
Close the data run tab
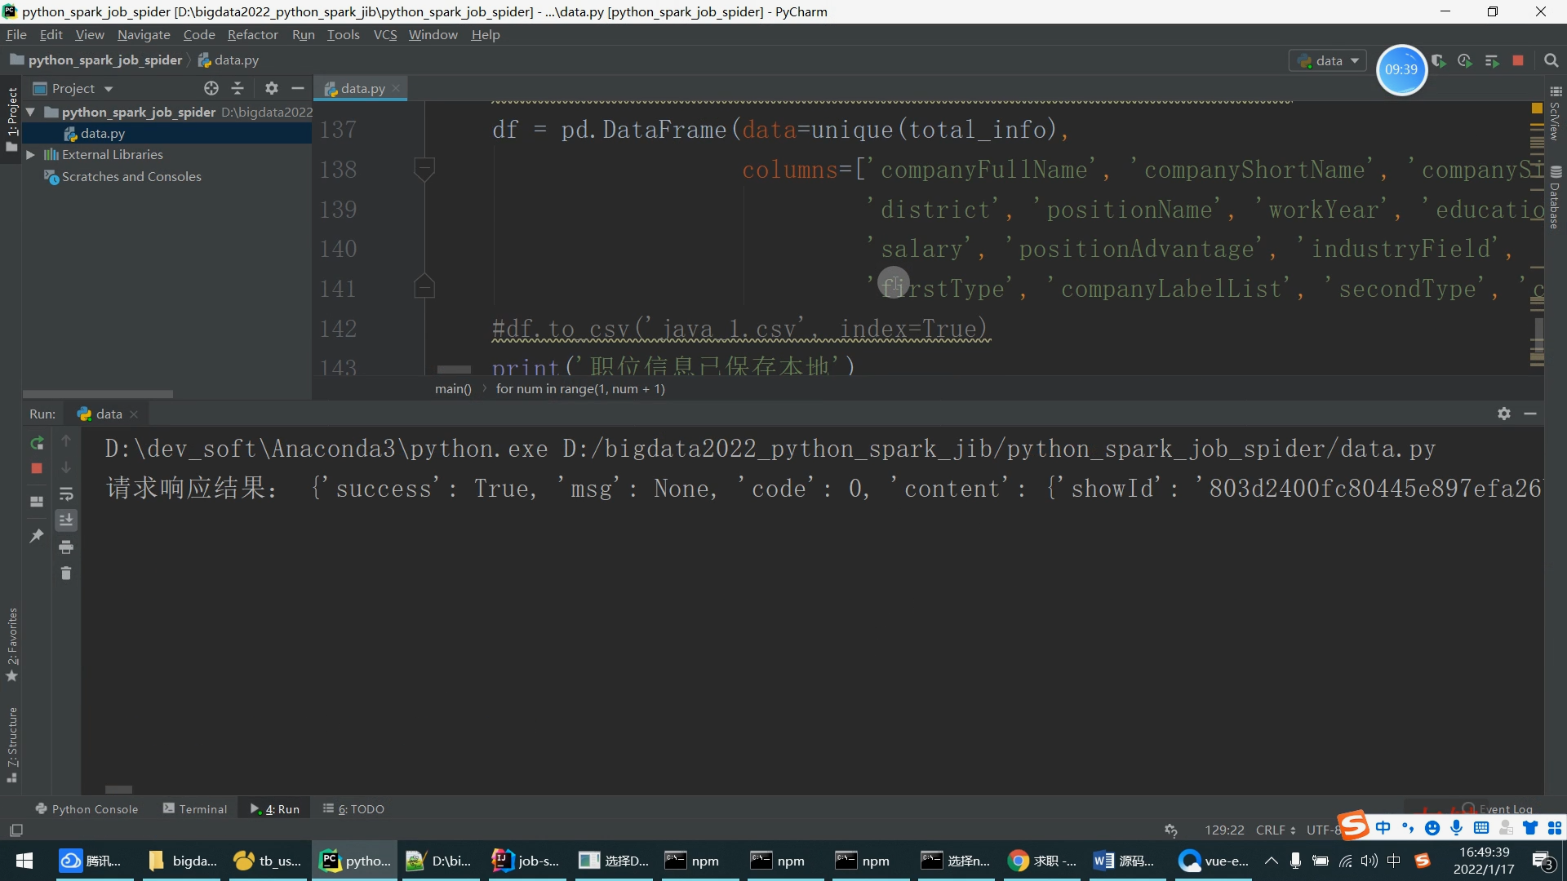coord(134,414)
